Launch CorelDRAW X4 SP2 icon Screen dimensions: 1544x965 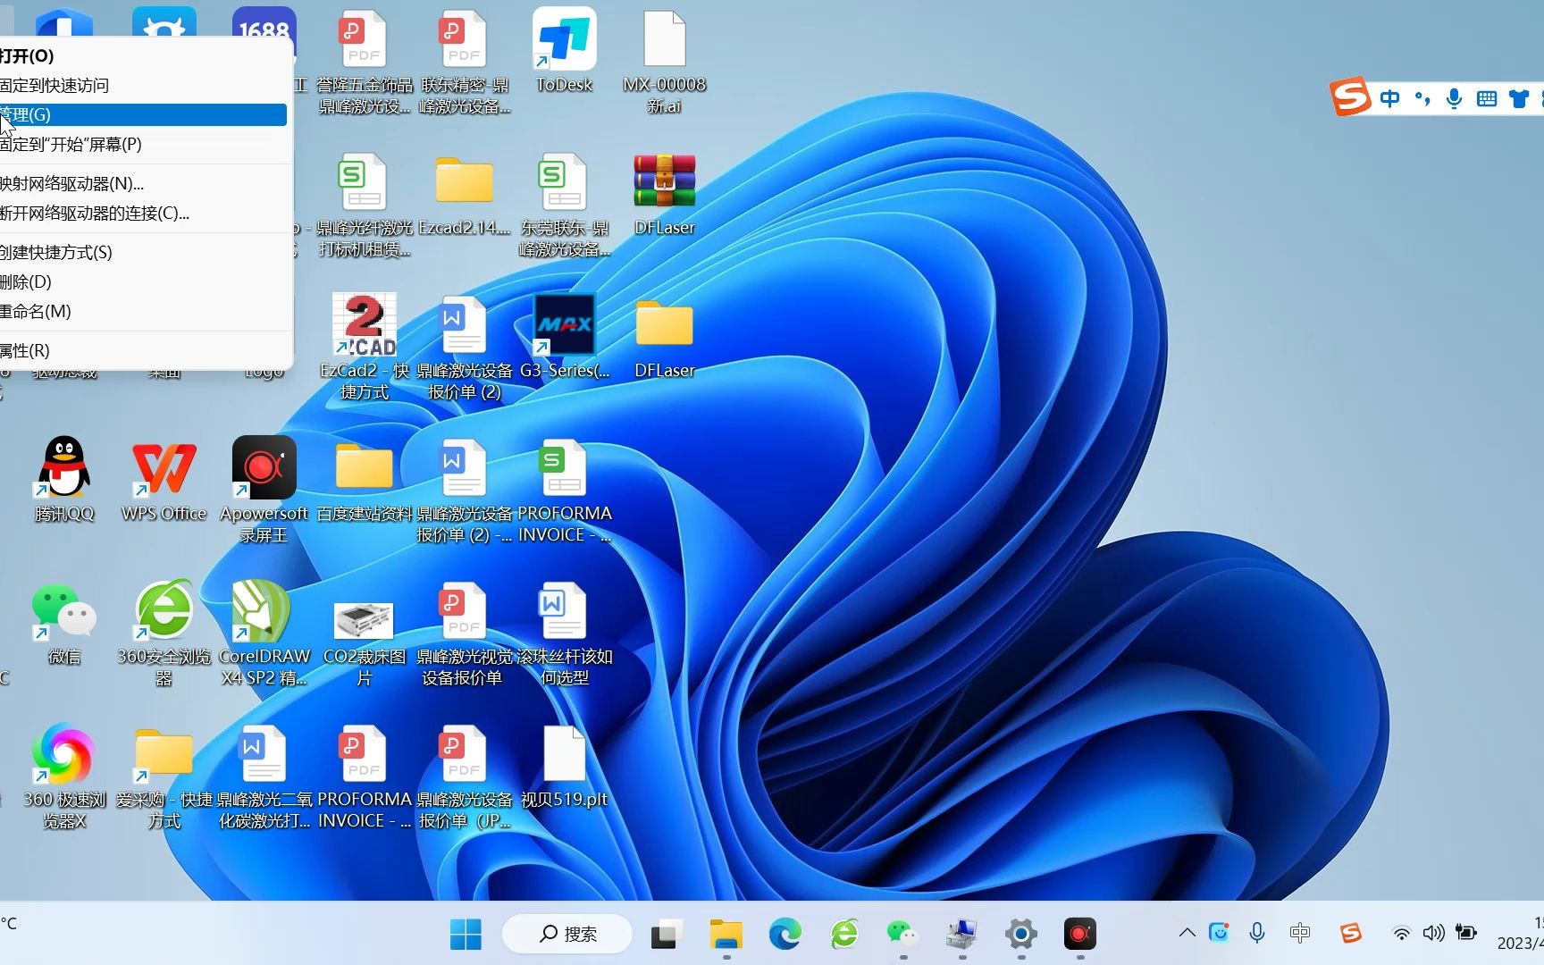click(261, 610)
